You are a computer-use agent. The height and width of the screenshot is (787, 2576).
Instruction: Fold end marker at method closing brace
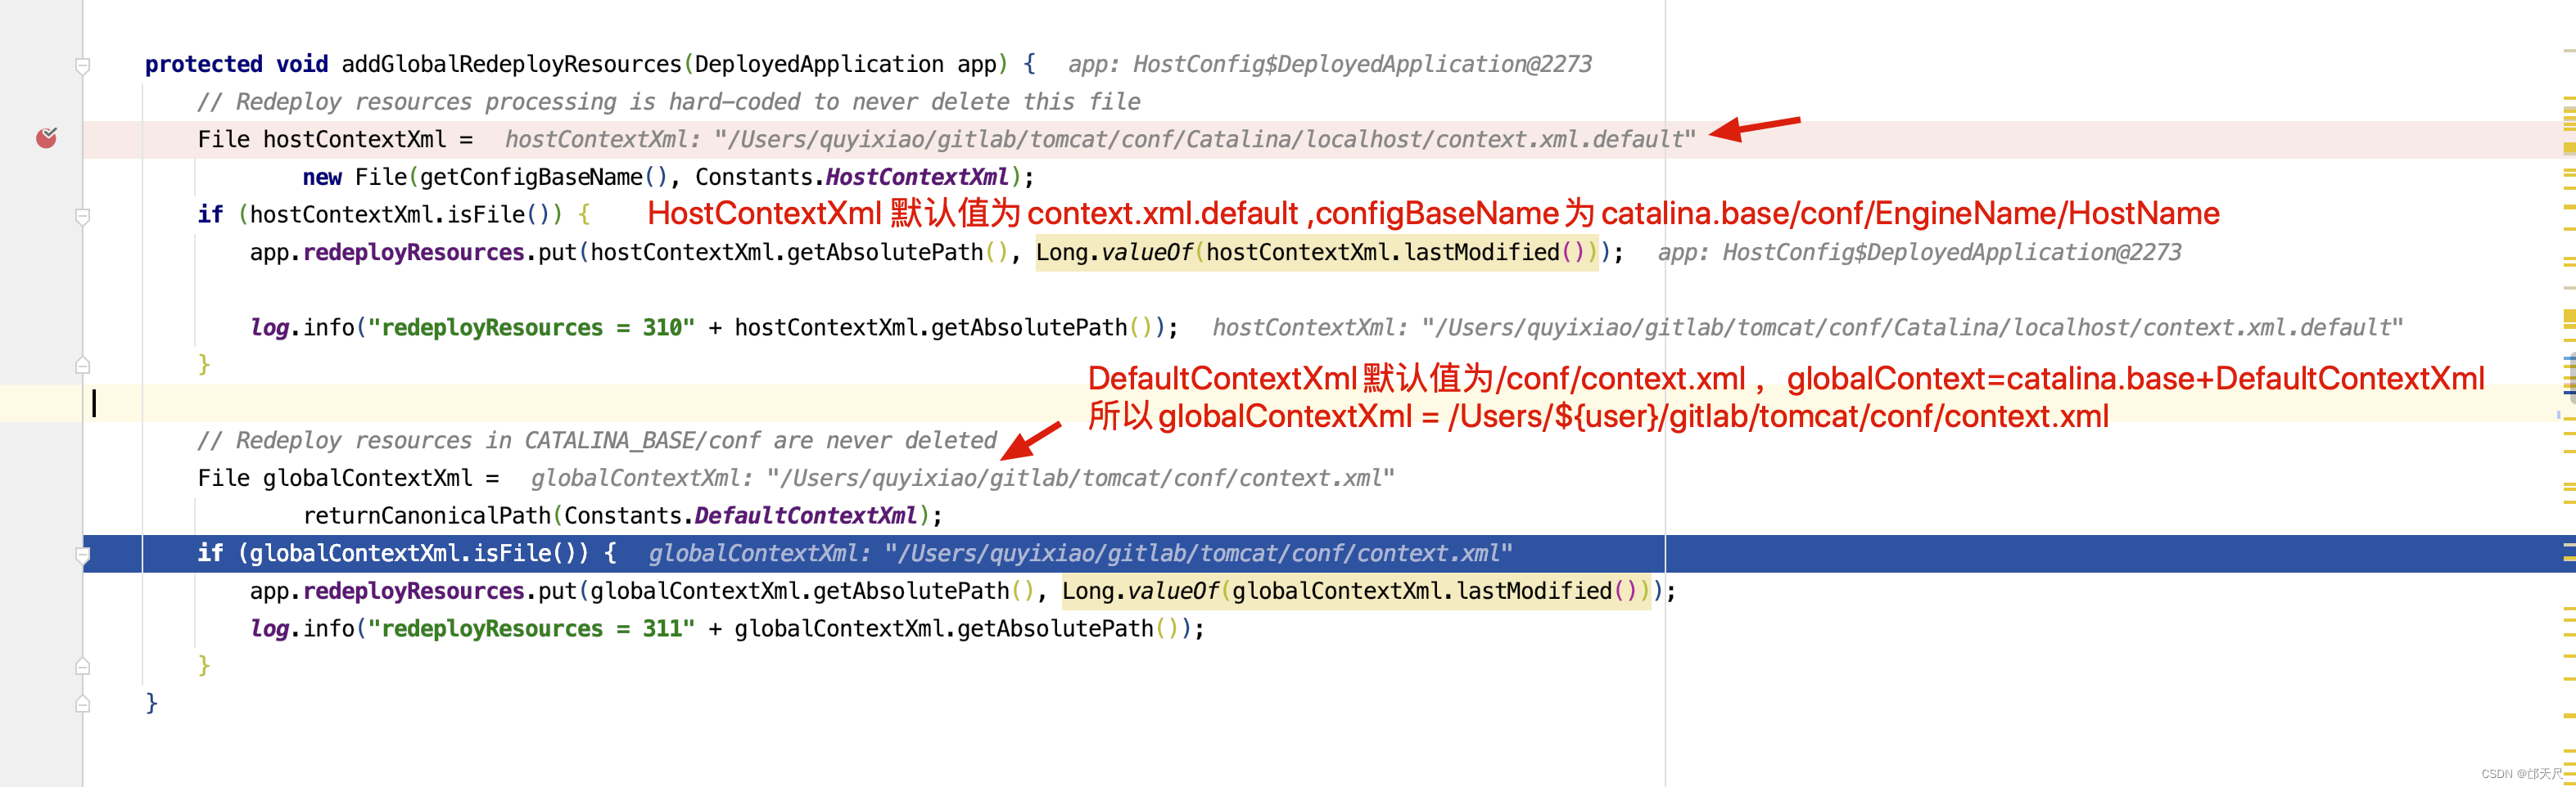point(83,703)
